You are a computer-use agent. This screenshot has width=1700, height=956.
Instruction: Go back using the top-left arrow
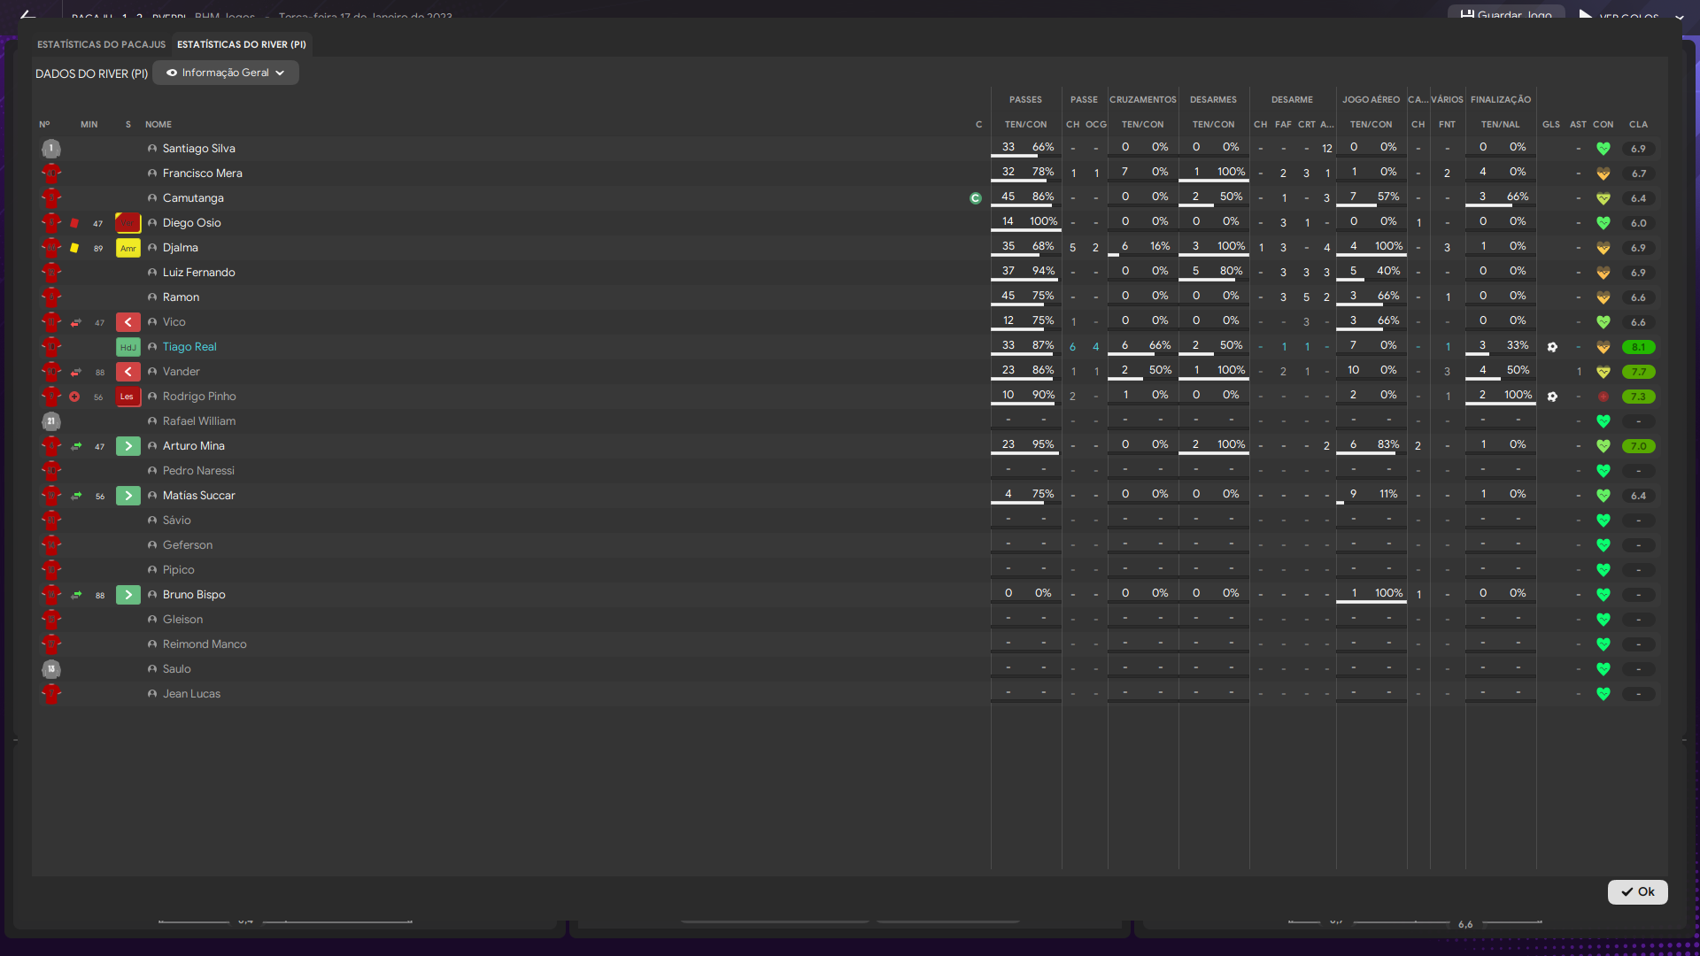[28, 14]
